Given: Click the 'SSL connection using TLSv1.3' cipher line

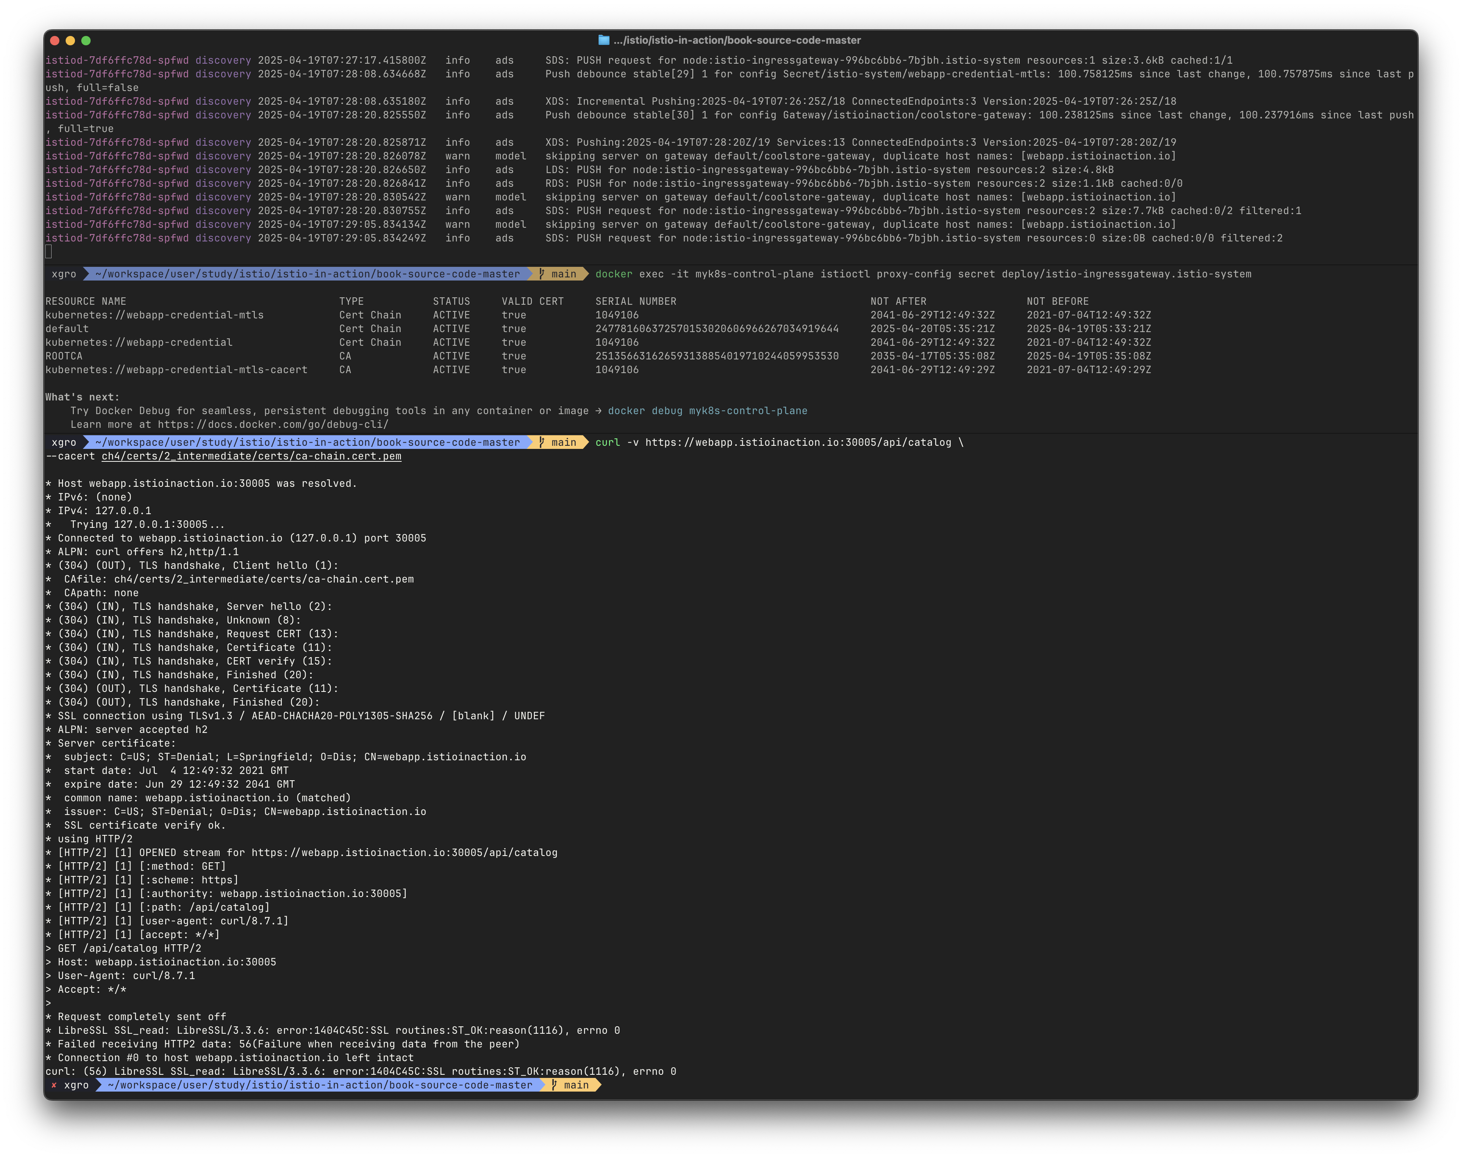Looking at the screenshot, I should 295,716.
